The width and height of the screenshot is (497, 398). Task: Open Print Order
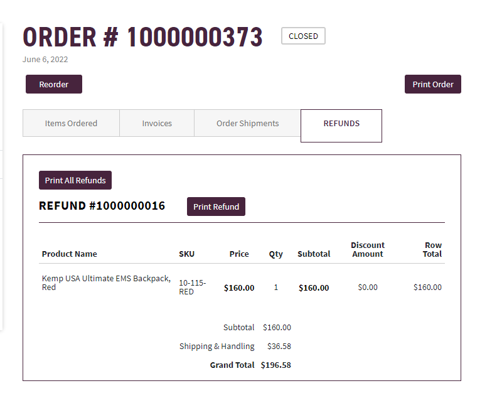tap(432, 84)
